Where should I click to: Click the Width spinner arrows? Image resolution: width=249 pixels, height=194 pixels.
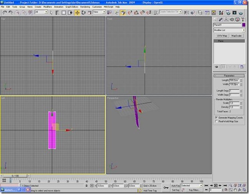click(241, 84)
